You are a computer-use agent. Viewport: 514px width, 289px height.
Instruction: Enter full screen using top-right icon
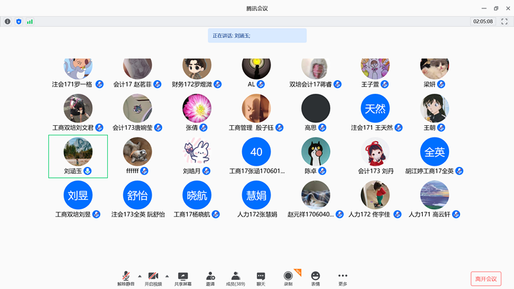[x=504, y=21]
